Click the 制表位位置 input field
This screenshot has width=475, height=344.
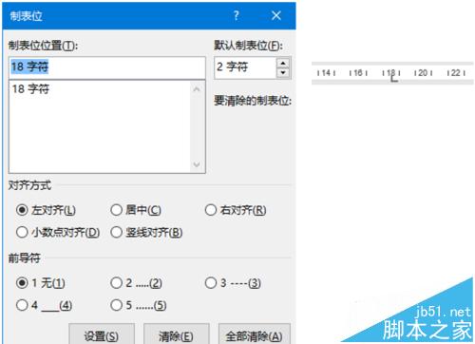107,67
